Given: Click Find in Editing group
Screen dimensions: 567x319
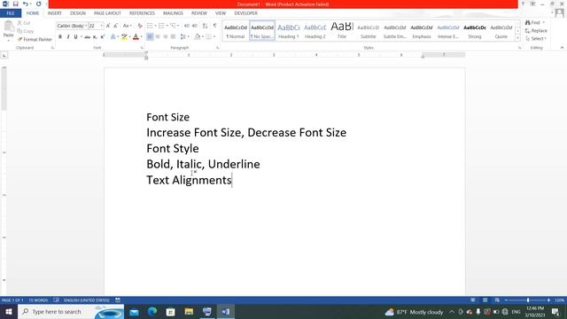Looking at the screenshot, I should 535,22.
